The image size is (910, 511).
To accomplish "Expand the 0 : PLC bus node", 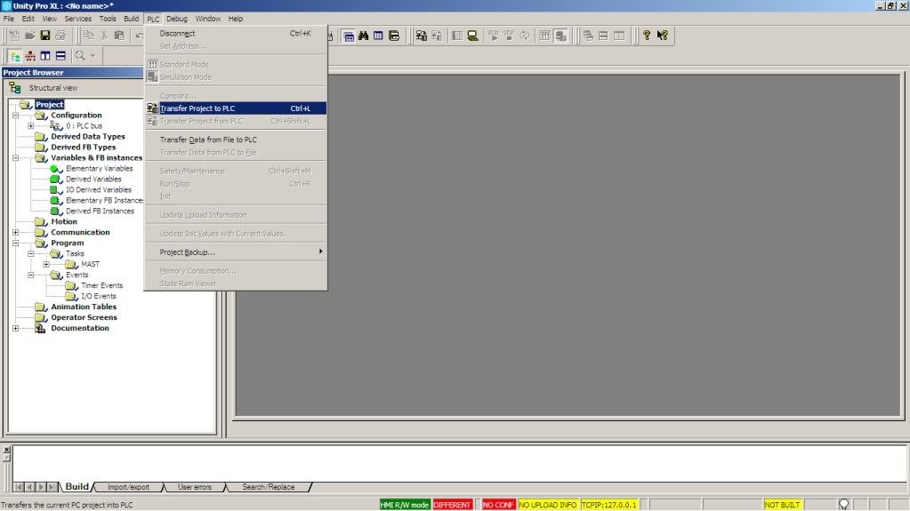I will 31,126.
